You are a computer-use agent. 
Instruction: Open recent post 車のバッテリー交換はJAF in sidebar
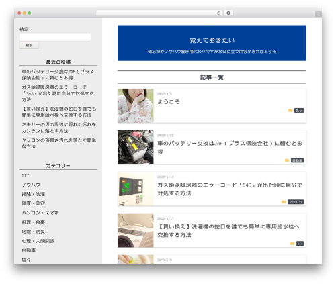(58, 75)
